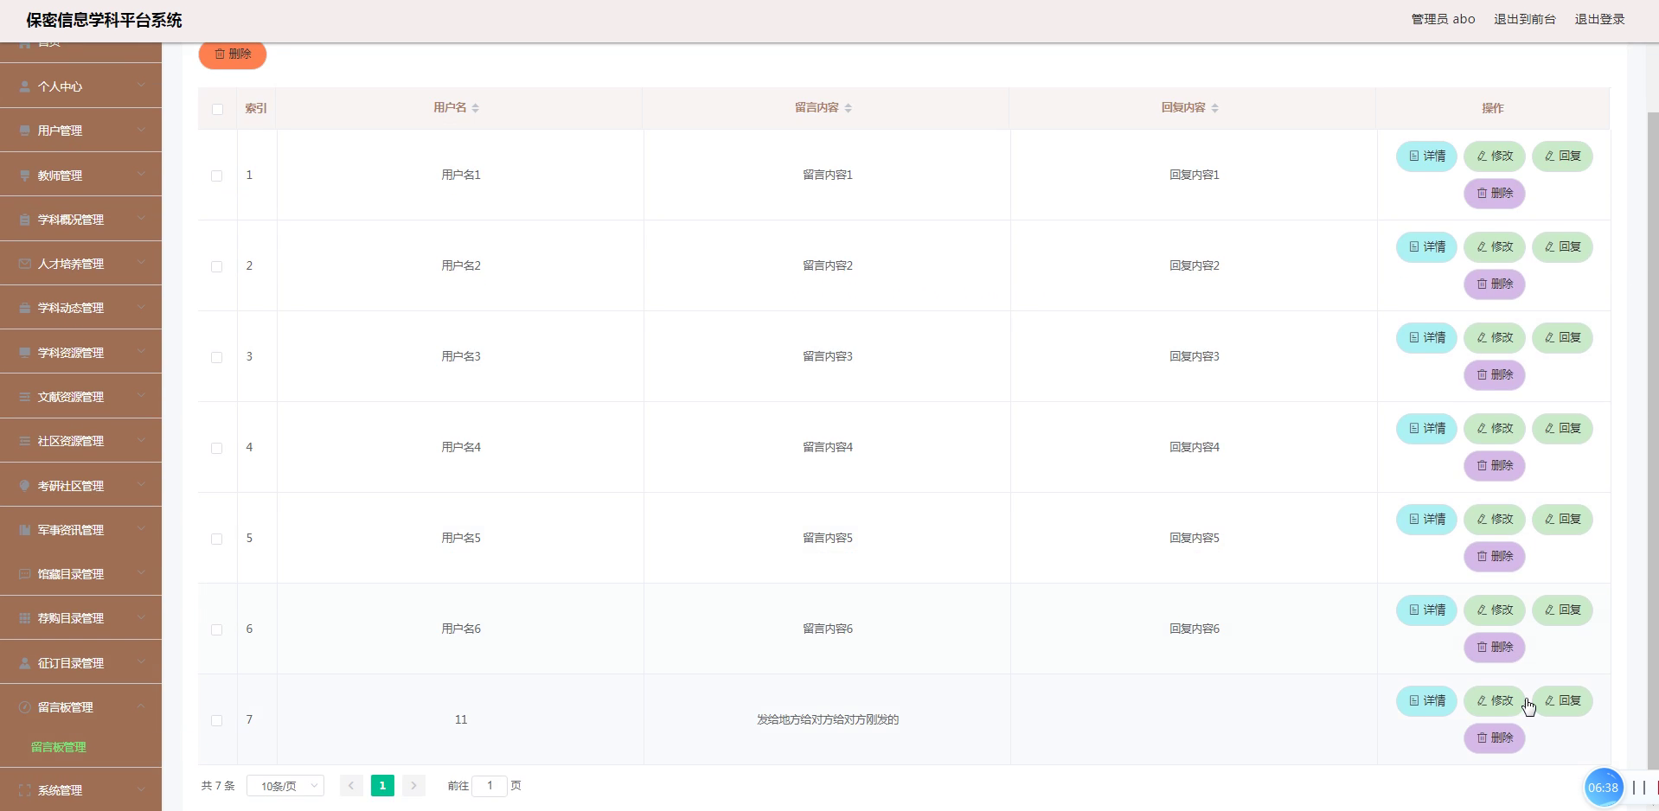1659x811 pixels.
Task: Open the 10条/页 page size dropdown
Action: click(285, 786)
